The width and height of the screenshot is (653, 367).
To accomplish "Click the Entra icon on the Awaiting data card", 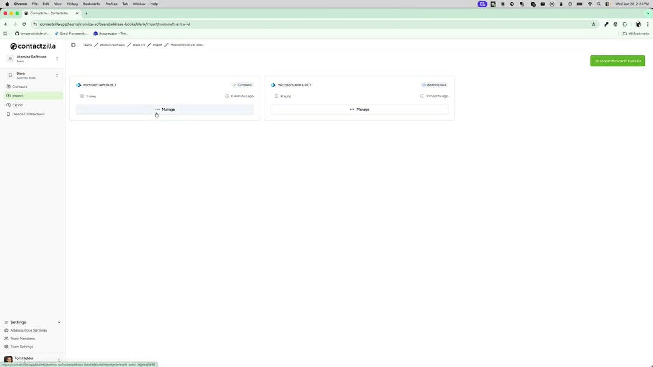I will pyautogui.click(x=273, y=85).
